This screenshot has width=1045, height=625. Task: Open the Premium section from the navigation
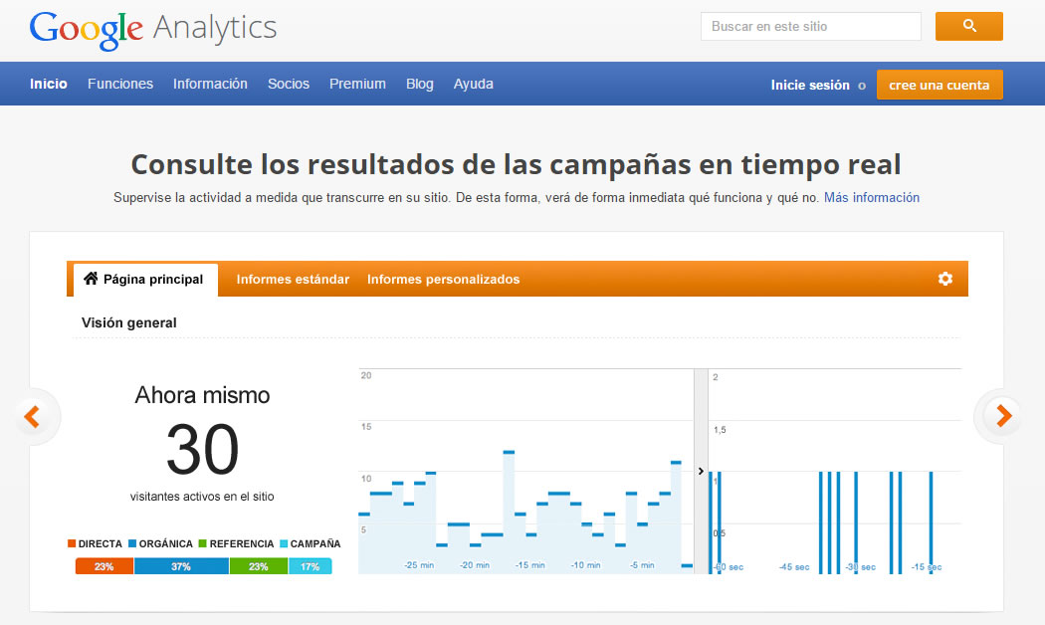[x=357, y=84]
